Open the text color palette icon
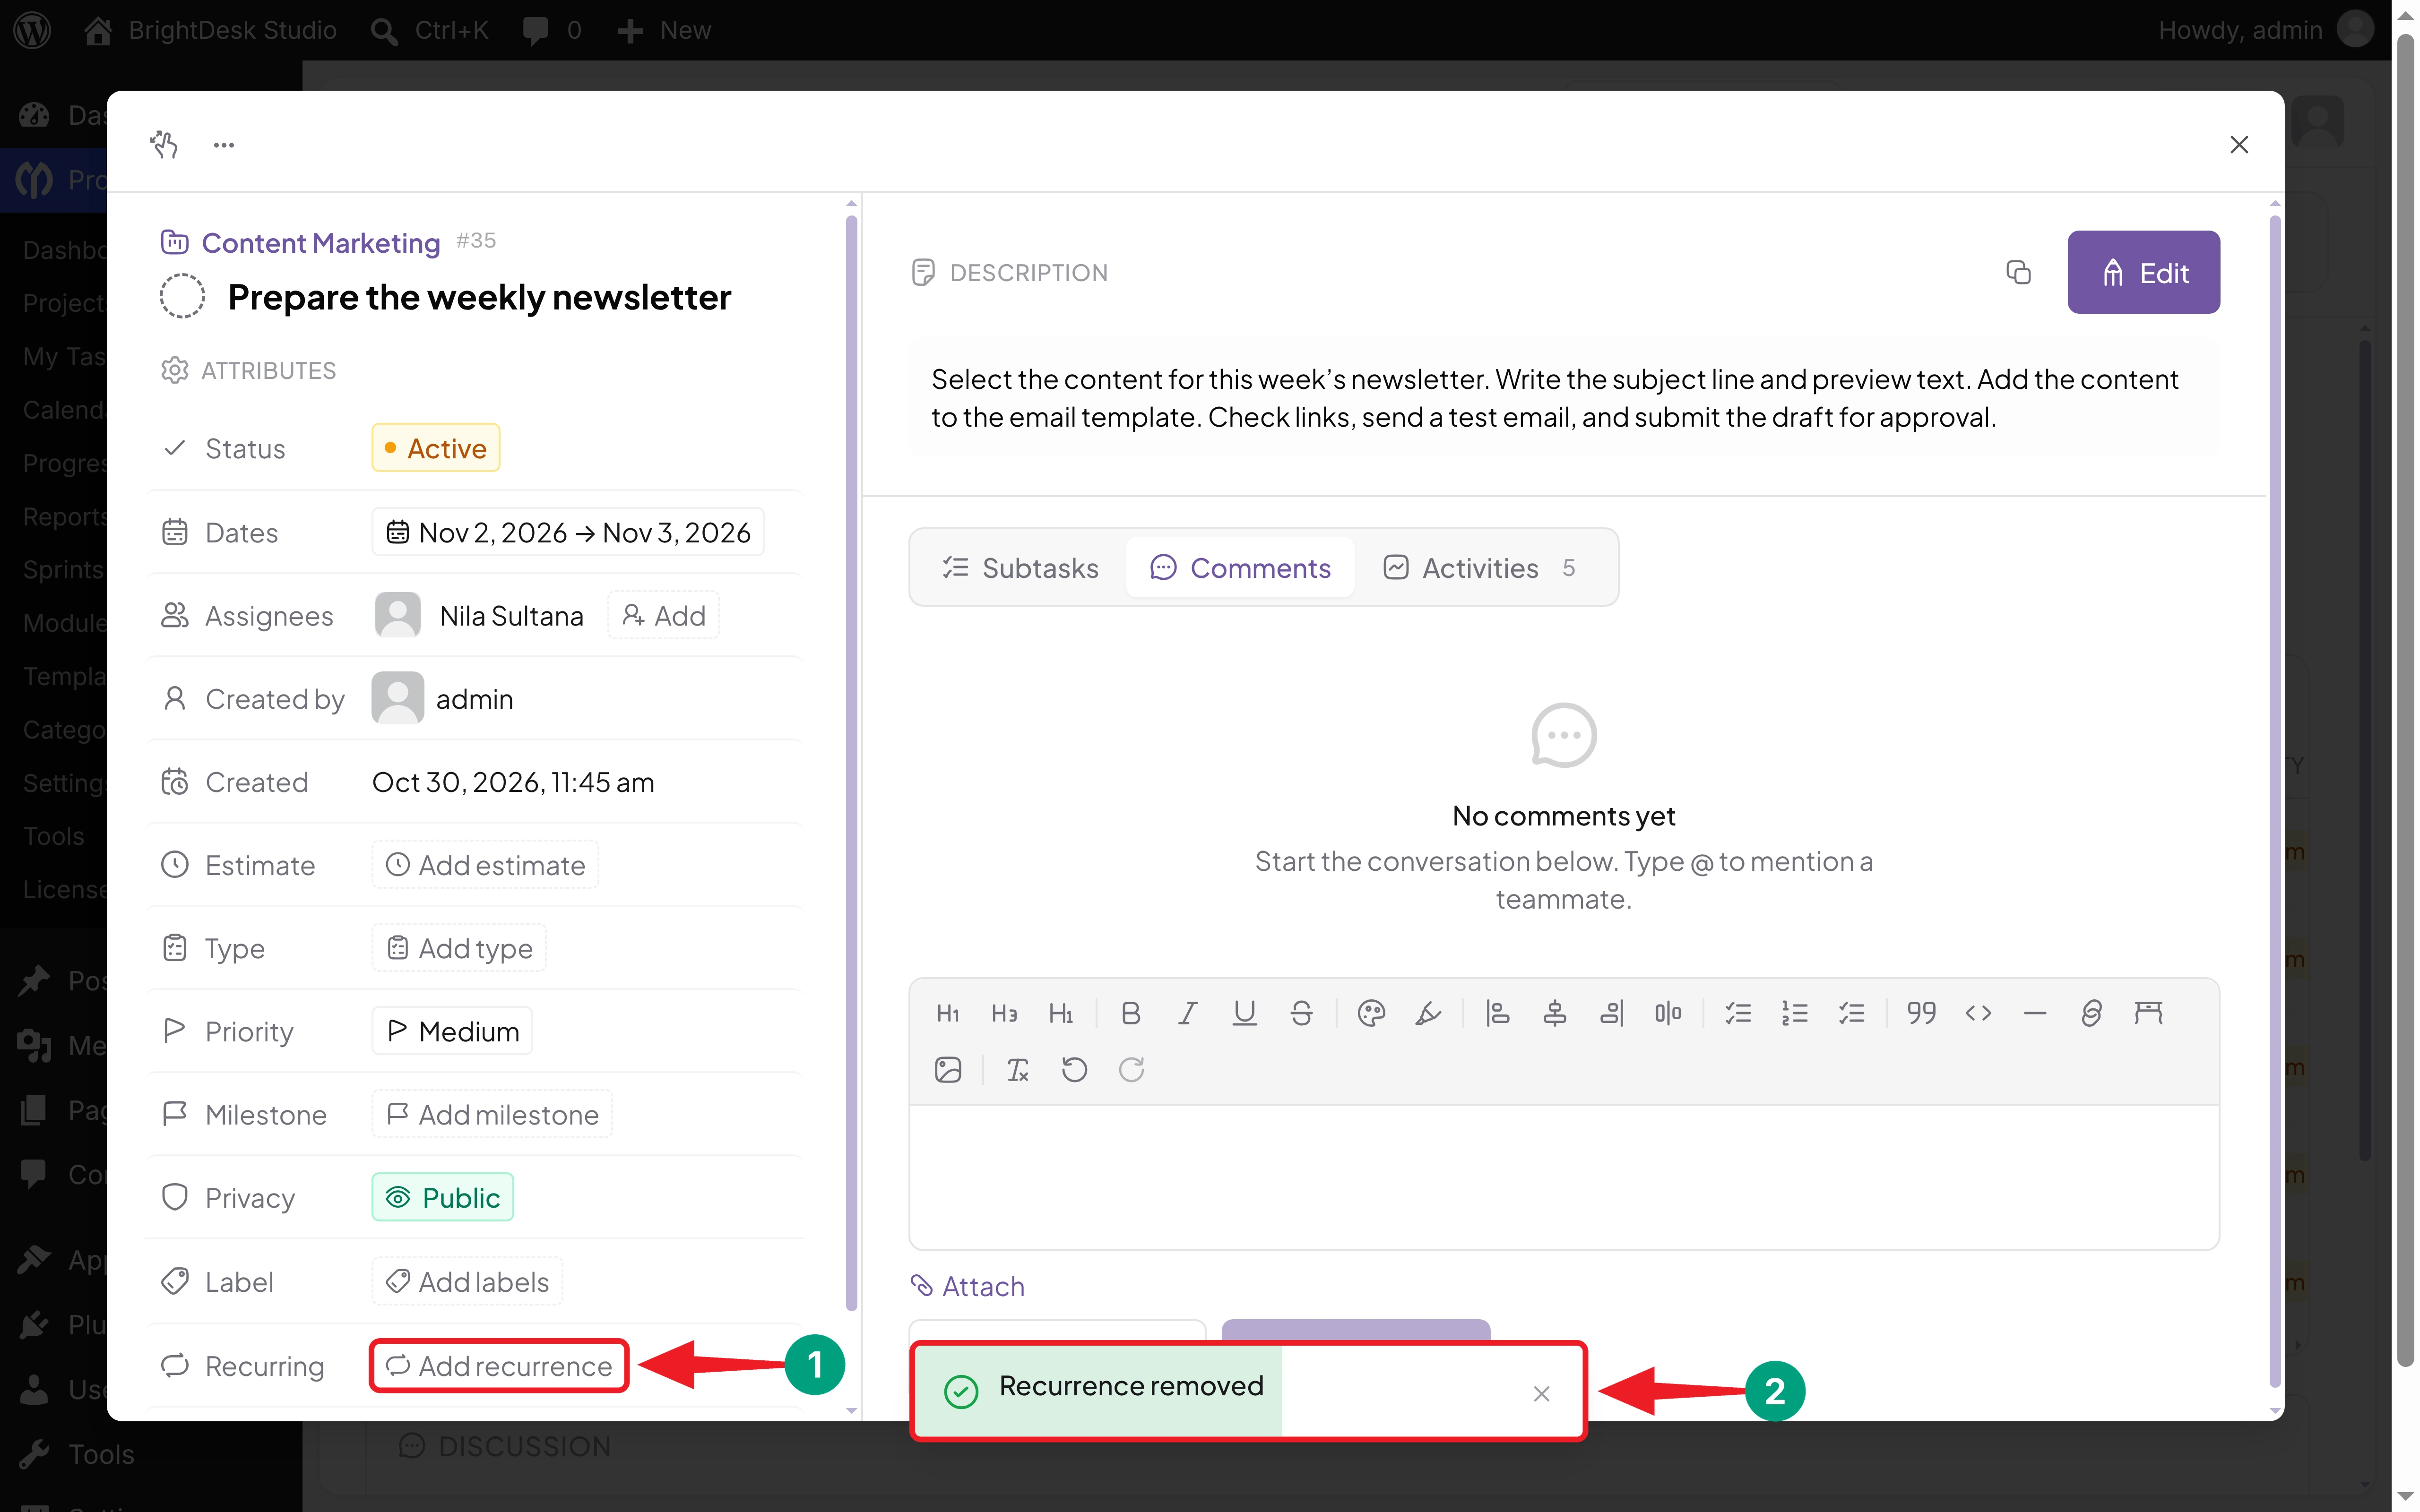Screen dimensions: 2420x1512 tap(1371, 1013)
